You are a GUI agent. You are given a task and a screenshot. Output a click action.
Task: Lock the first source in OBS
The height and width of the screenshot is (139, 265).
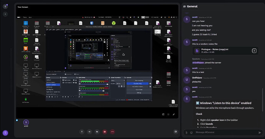click(76, 80)
